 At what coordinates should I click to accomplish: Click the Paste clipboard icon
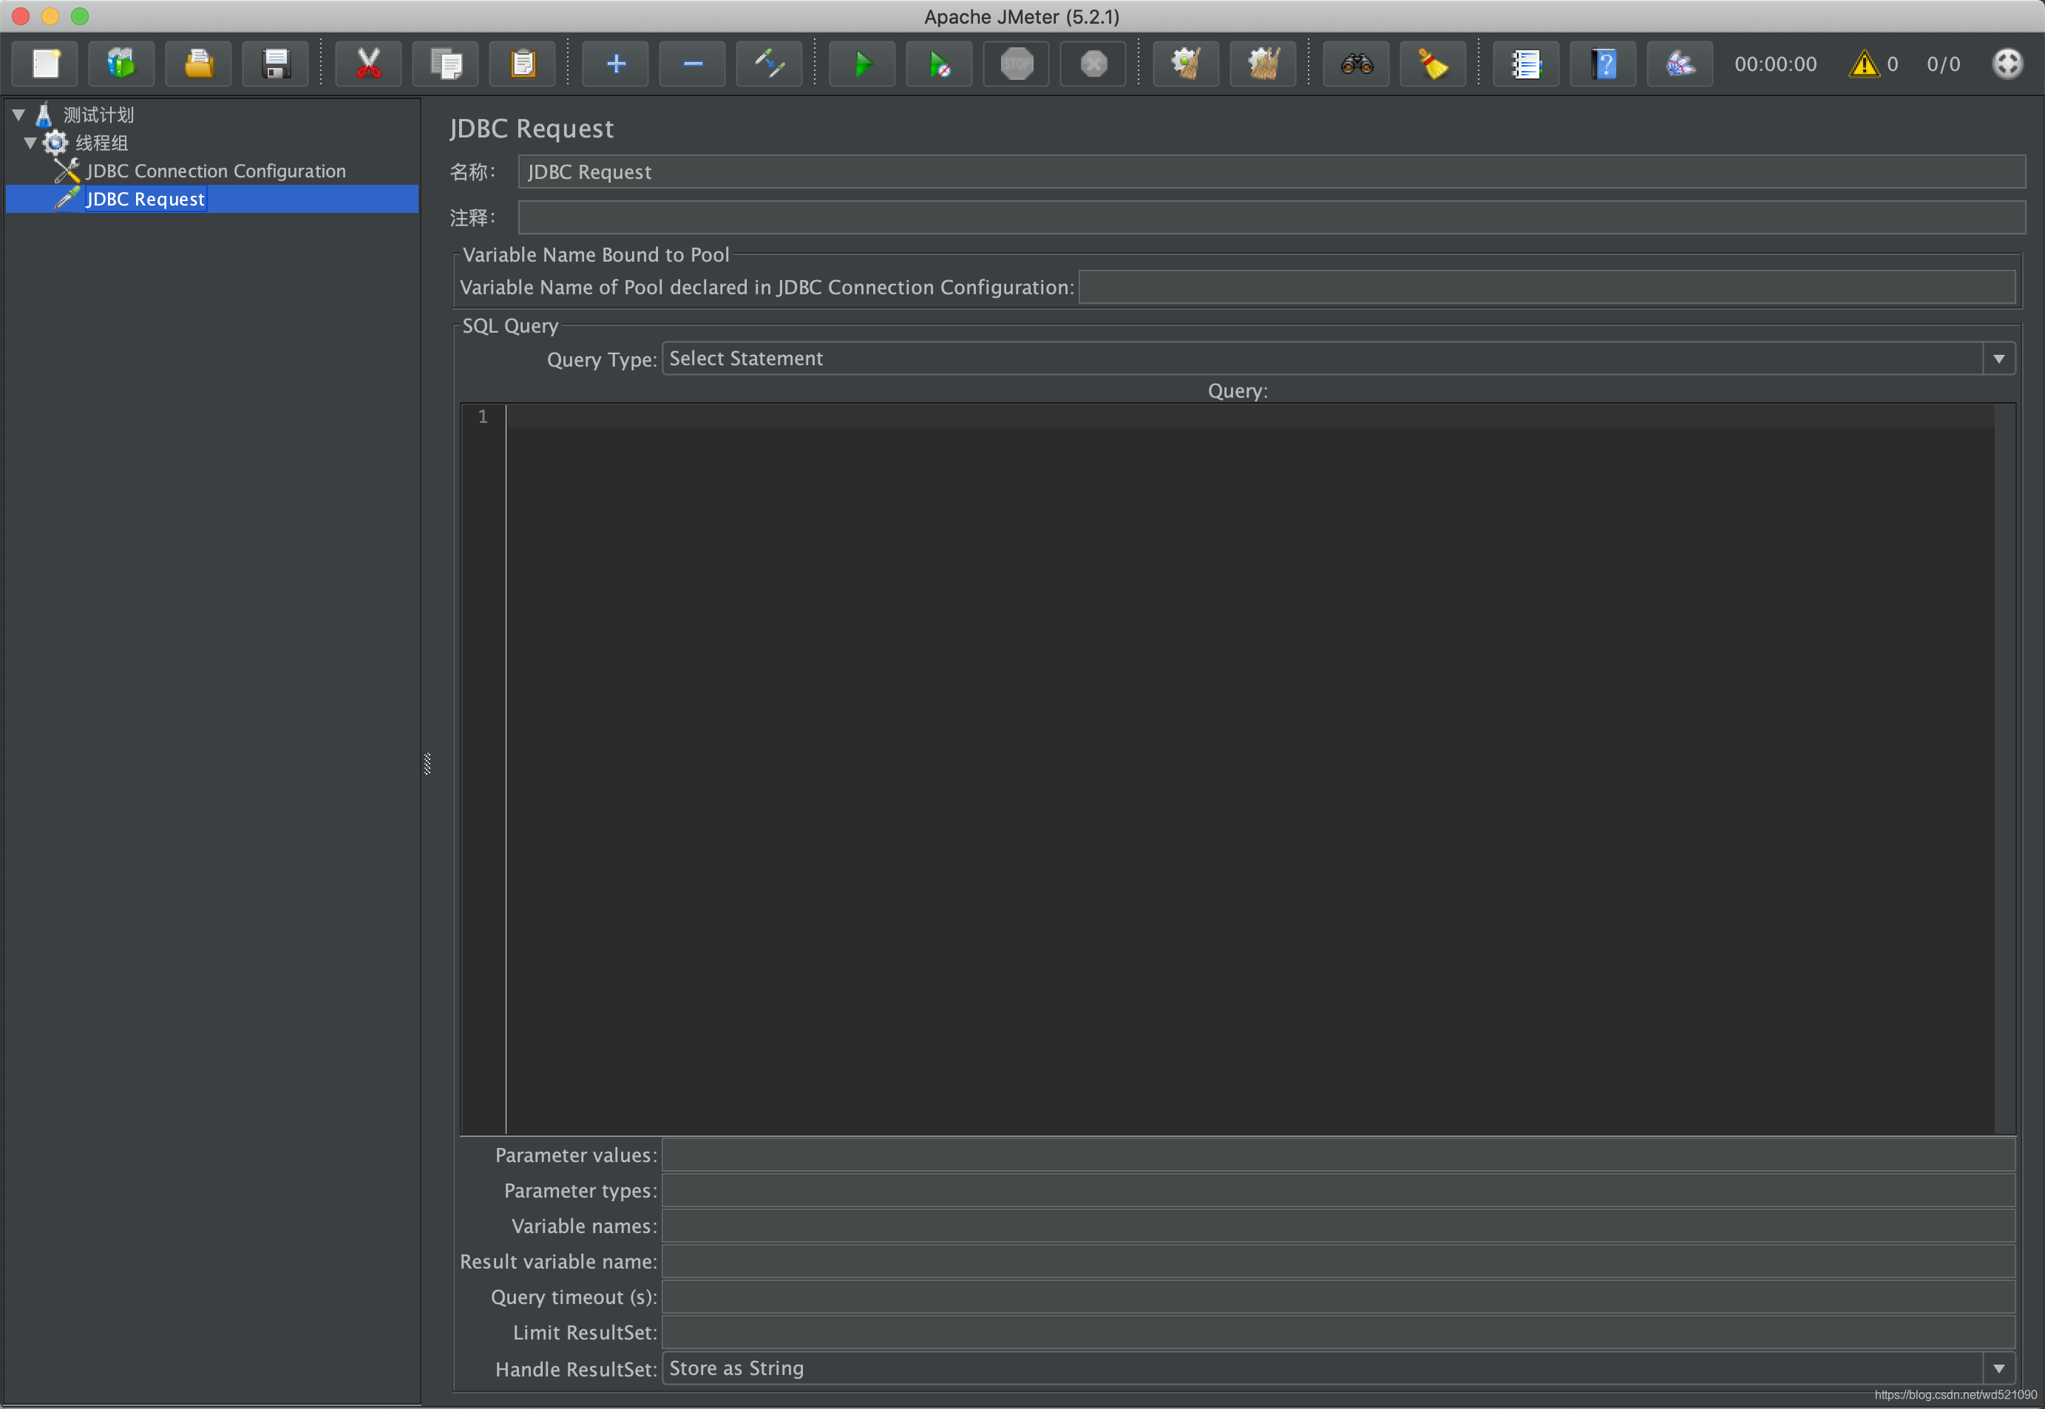[523, 64]
